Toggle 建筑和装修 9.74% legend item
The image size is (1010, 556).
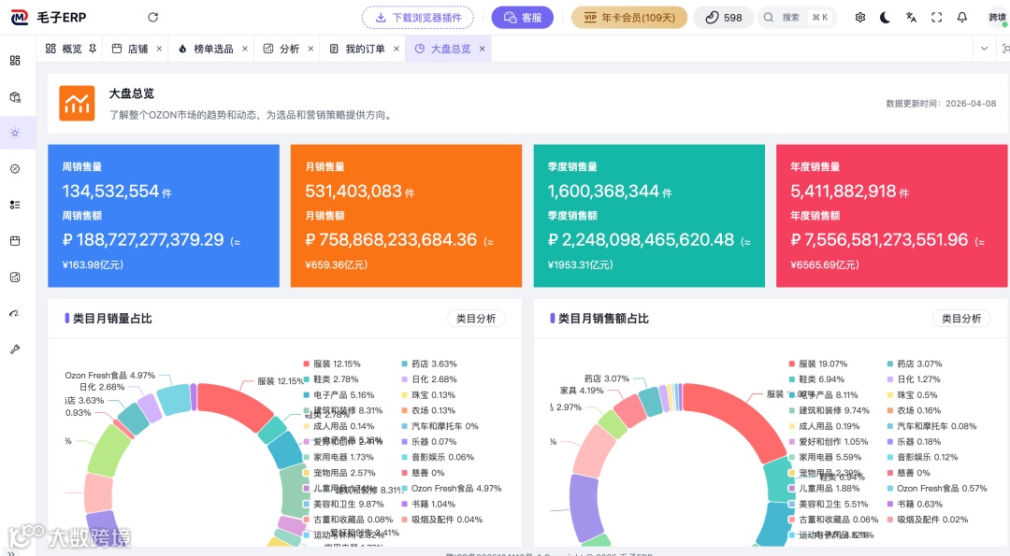[x=829, y=410]
